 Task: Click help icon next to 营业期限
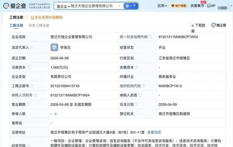(28, 104)
